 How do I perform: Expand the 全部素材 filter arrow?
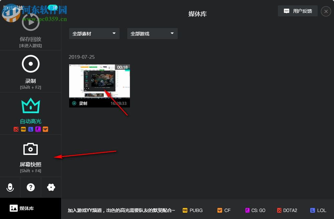(x=114, y=33)
